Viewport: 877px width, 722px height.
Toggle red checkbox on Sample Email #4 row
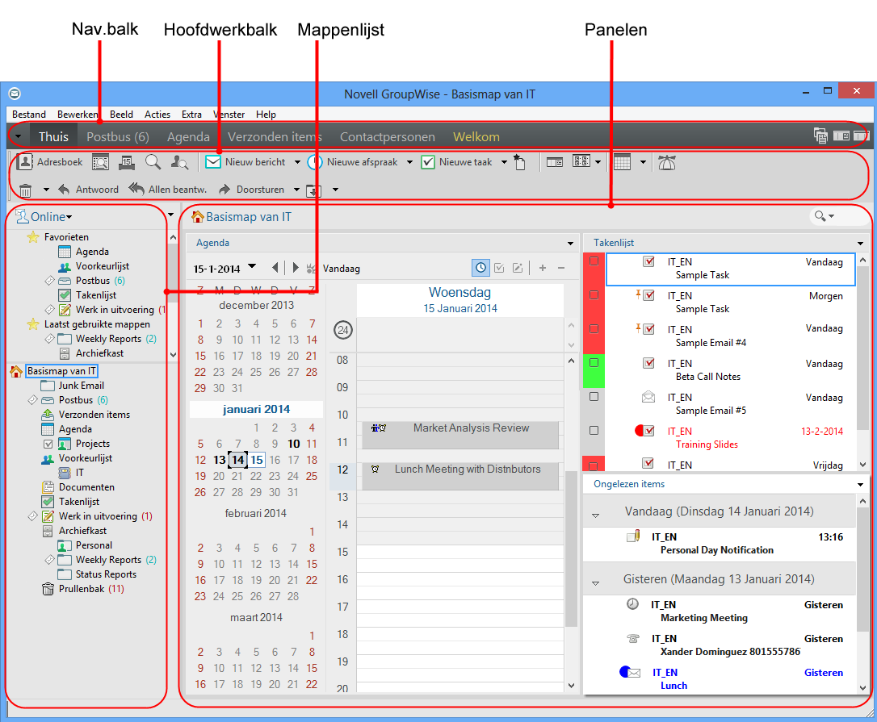[594, 328]
